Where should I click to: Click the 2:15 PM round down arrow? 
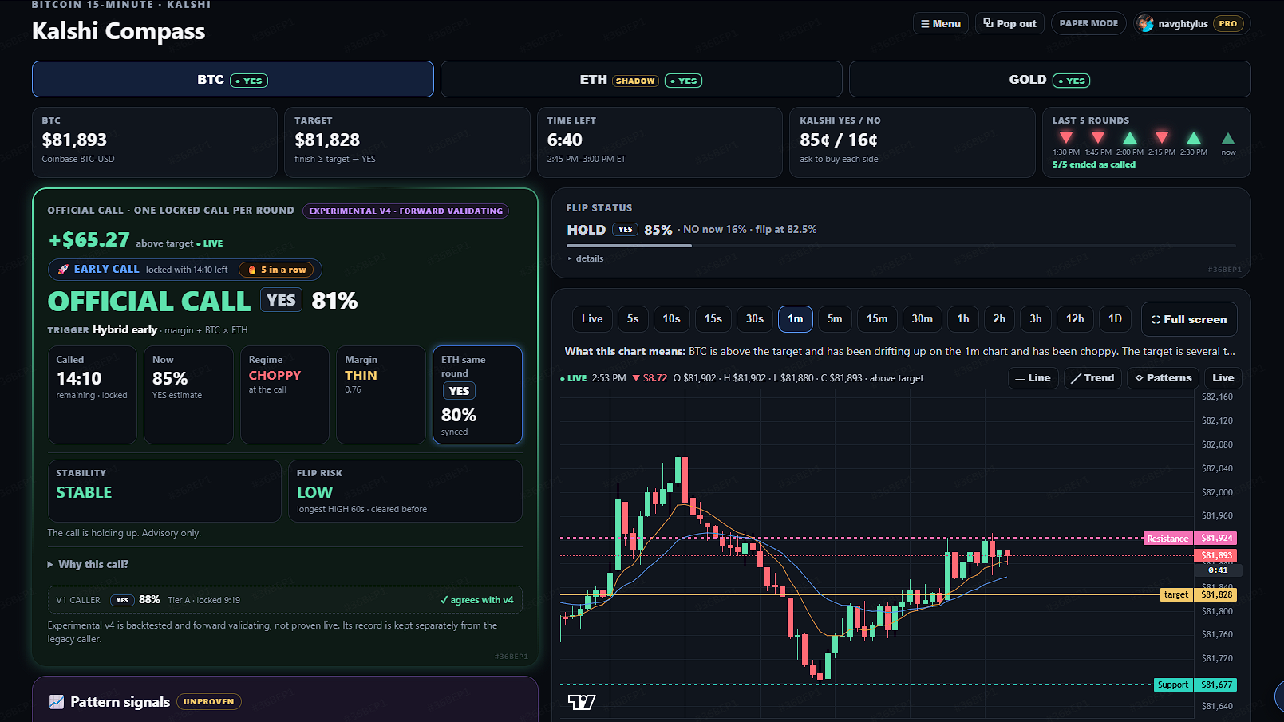tap(1162, 138)
